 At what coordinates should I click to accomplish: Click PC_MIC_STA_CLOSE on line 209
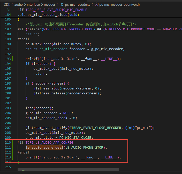click(x=75, y=137)
